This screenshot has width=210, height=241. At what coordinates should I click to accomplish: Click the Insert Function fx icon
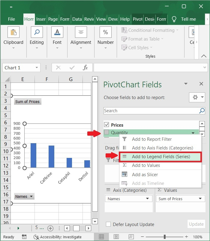tap(85, 68)
